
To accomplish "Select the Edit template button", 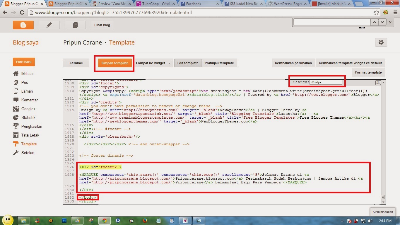I will (188, 63).
